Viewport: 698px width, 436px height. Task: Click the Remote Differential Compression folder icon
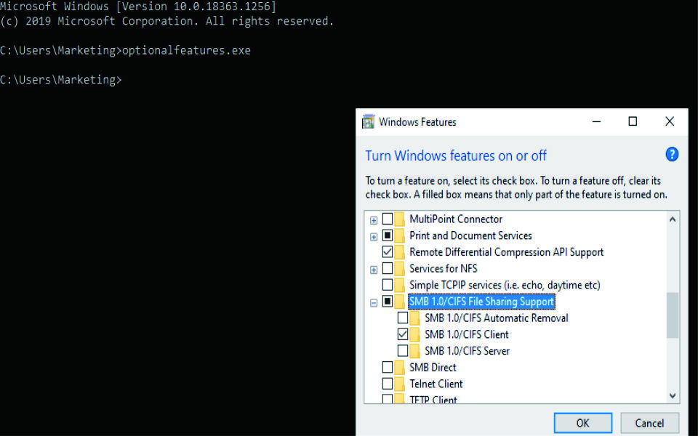tap(400, 252)
